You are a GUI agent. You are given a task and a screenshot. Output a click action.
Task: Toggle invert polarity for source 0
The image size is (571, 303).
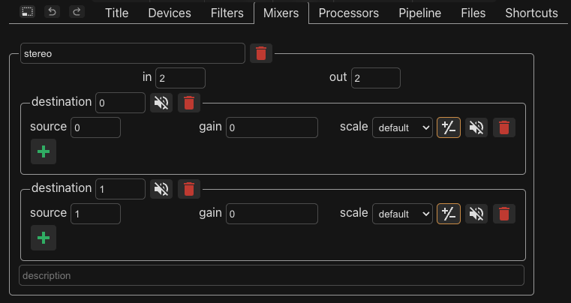(449, 127)
